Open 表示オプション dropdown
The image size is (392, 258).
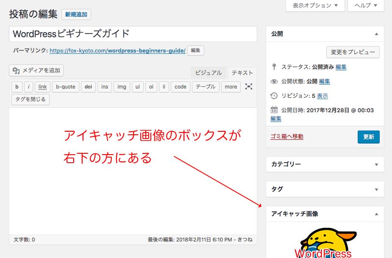point(315,6)
